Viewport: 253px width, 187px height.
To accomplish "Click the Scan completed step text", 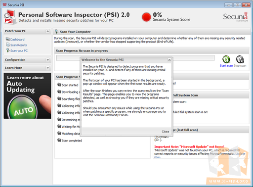I will tap(72, 140).
